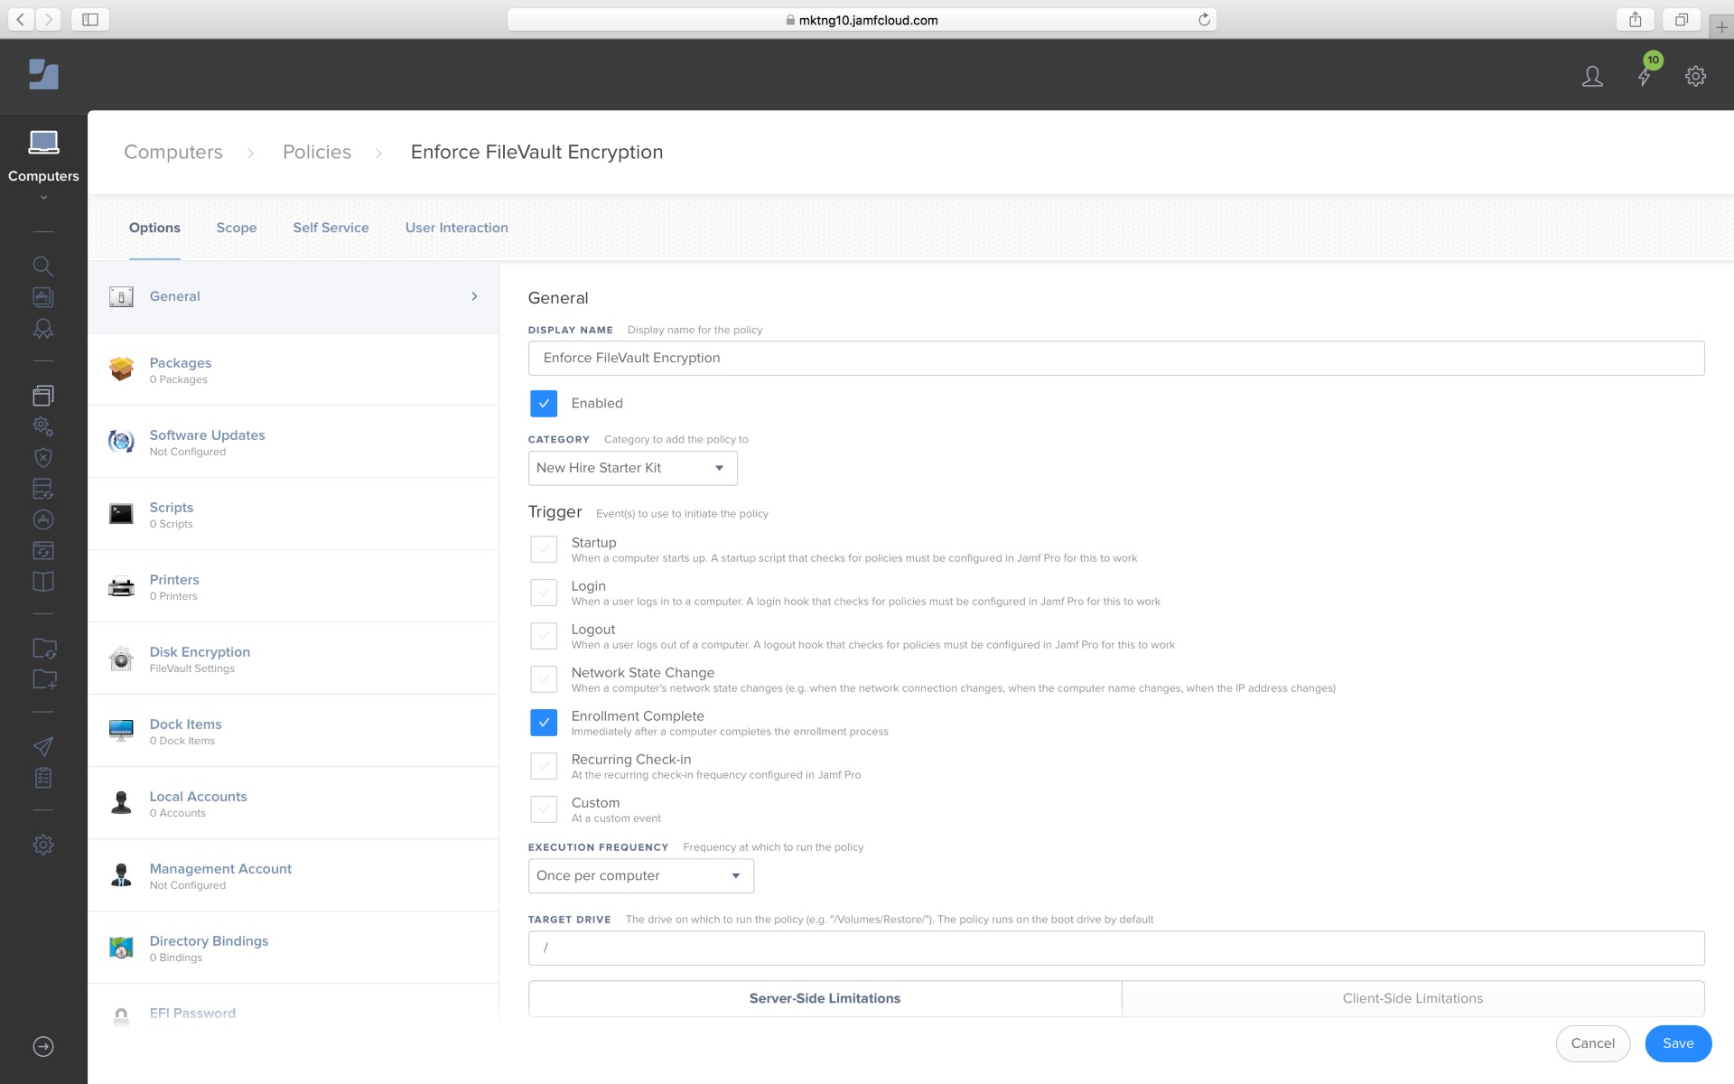Enable the Startup trigger checkbox
Screen dimensions: 1734x1084
coord(543,549)
